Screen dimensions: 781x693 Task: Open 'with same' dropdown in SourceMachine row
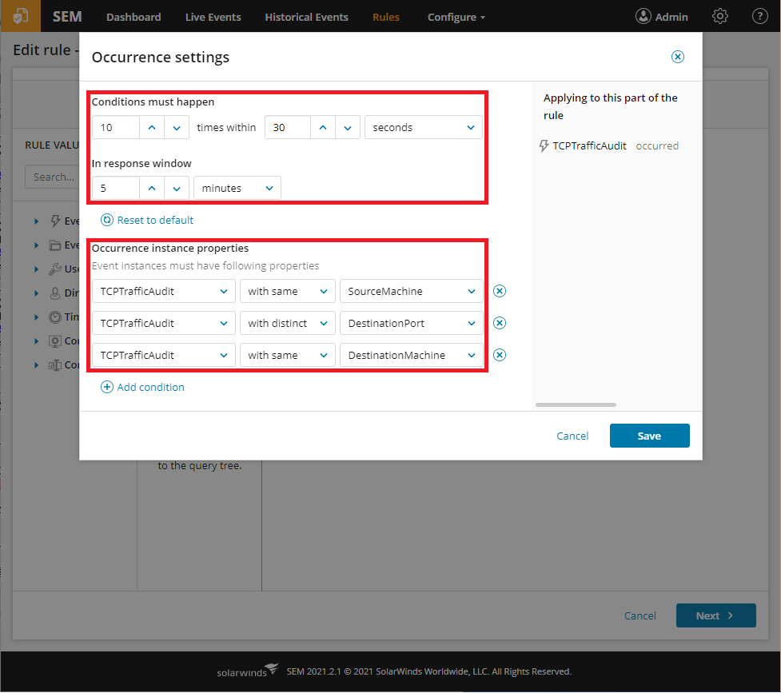coord(288,292)
